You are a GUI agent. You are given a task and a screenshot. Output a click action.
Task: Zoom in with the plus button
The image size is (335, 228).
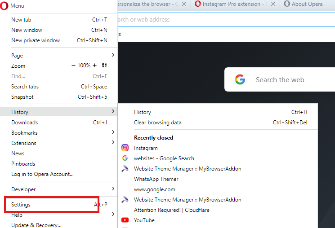pos(94,66)
